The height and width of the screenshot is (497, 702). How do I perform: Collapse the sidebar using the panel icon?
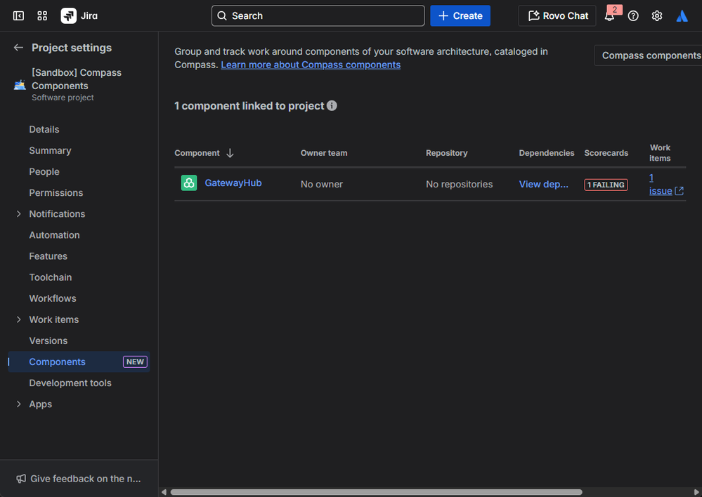pyautogui.click(x=18, y=15)
